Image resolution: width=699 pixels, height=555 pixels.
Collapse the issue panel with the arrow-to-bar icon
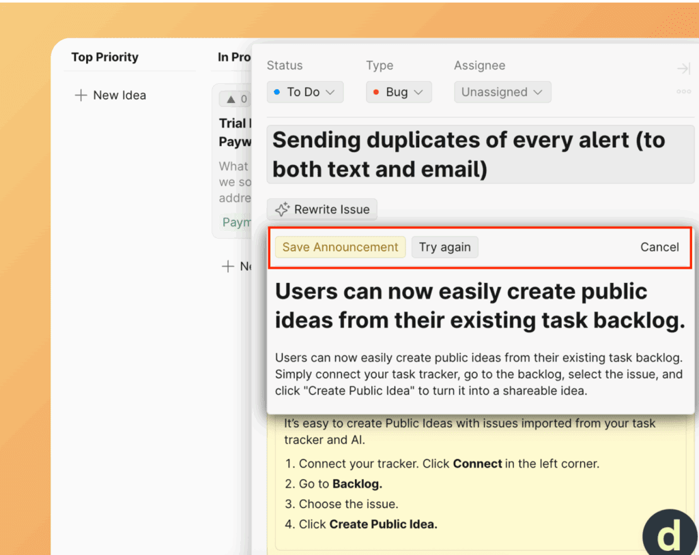(x=683, y=69)
